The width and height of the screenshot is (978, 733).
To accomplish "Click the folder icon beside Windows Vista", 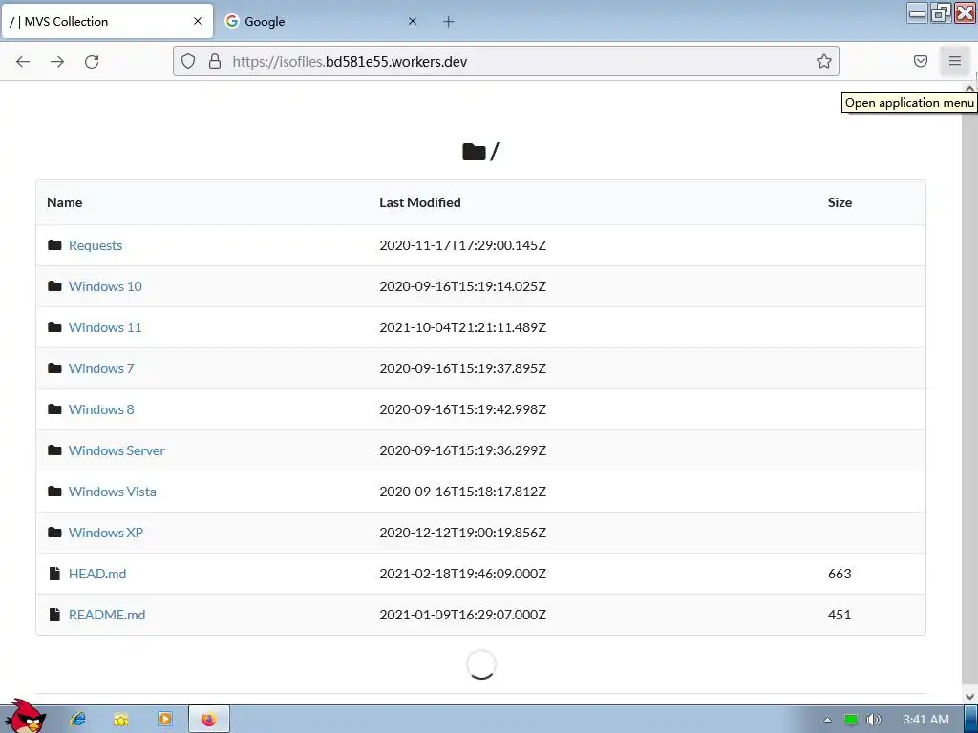I will point(54,492).
